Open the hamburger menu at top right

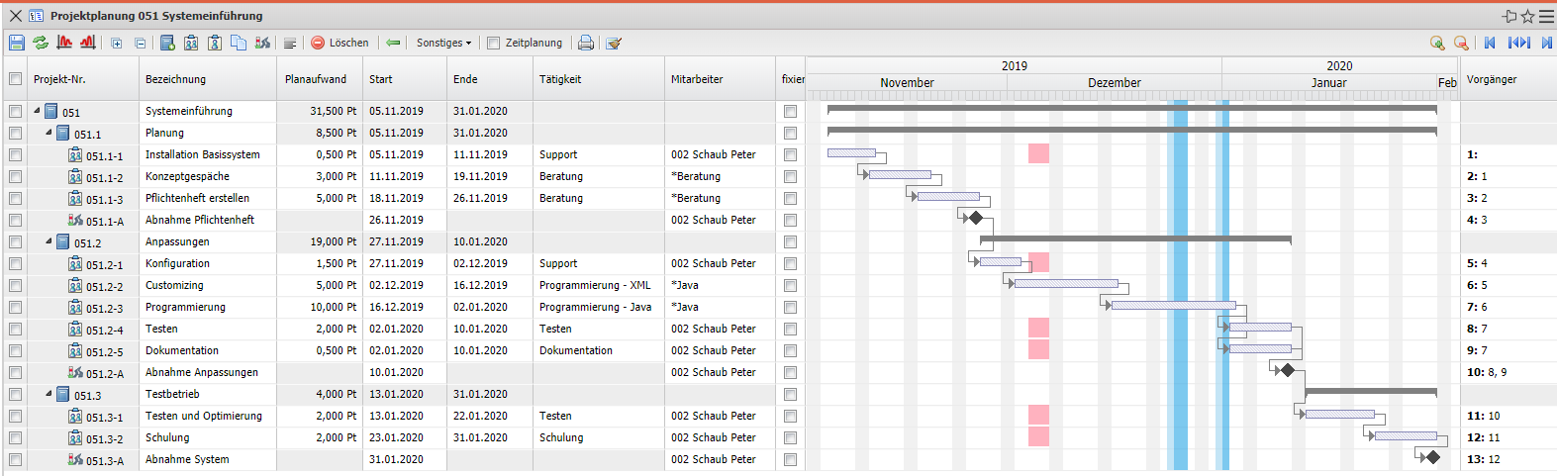point(1546,16)
